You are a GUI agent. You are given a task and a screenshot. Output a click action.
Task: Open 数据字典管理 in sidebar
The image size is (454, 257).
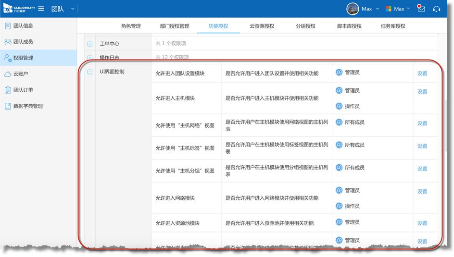coord(28,106)
